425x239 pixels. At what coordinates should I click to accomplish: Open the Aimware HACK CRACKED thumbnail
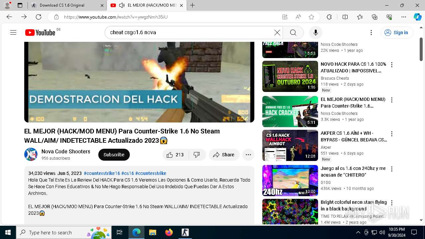click(290, 112)
